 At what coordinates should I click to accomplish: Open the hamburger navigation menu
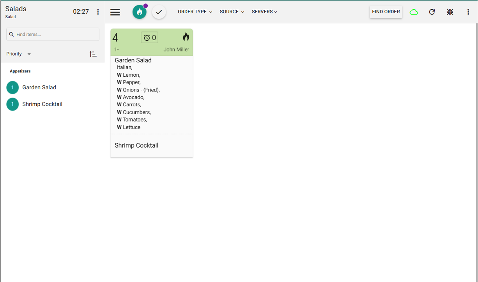point(115,12)
